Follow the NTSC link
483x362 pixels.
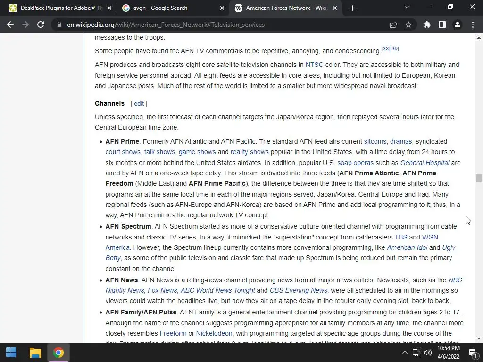click(x=314, y=65)
